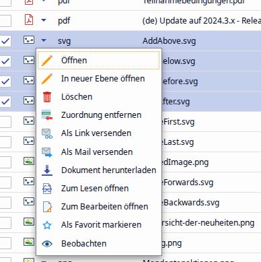
Task: Choose Zum Bearbeiten öffnen
Action: pos(99,207)
